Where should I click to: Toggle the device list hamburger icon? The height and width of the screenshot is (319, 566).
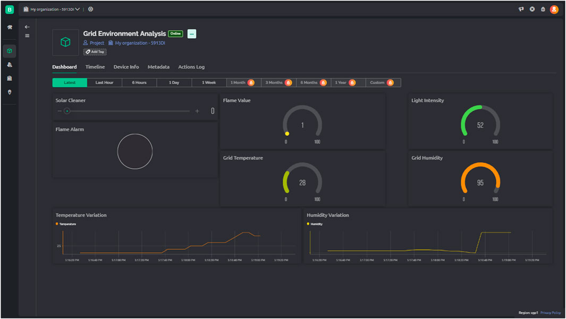tap(27, 36)
